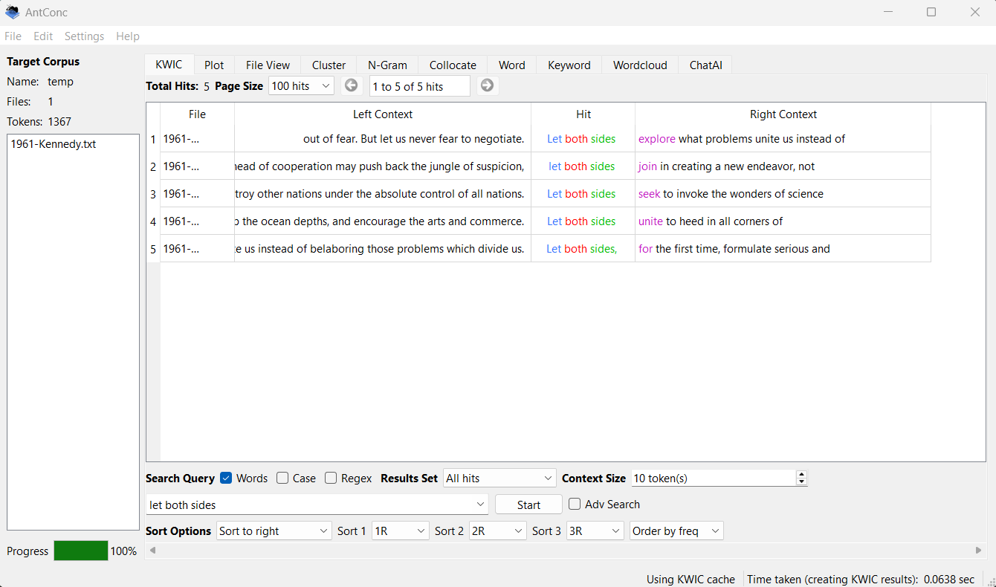Open the Order by freq dropdown
Image resolution: width=996 pixels, height=587 pixels.
[676, 531]
